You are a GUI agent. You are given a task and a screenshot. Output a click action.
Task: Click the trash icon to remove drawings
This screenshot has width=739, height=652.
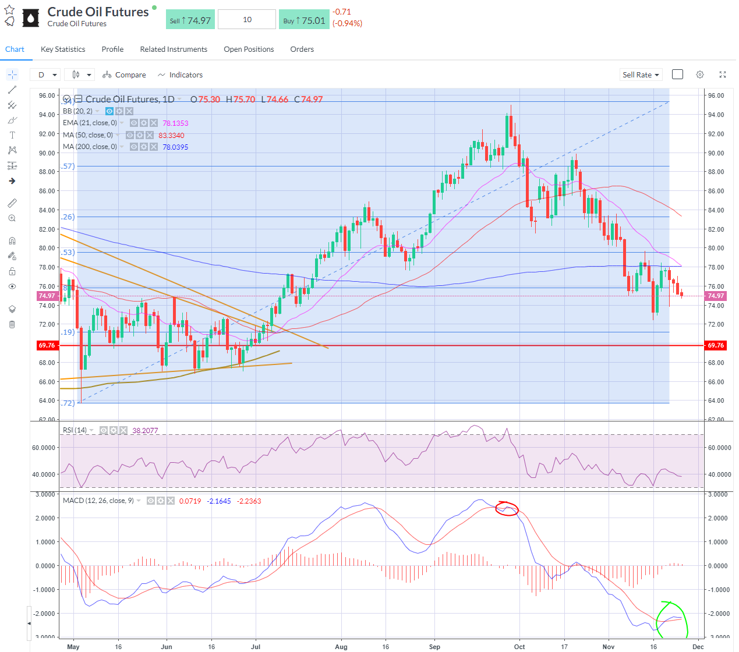[x=12, y=324]
